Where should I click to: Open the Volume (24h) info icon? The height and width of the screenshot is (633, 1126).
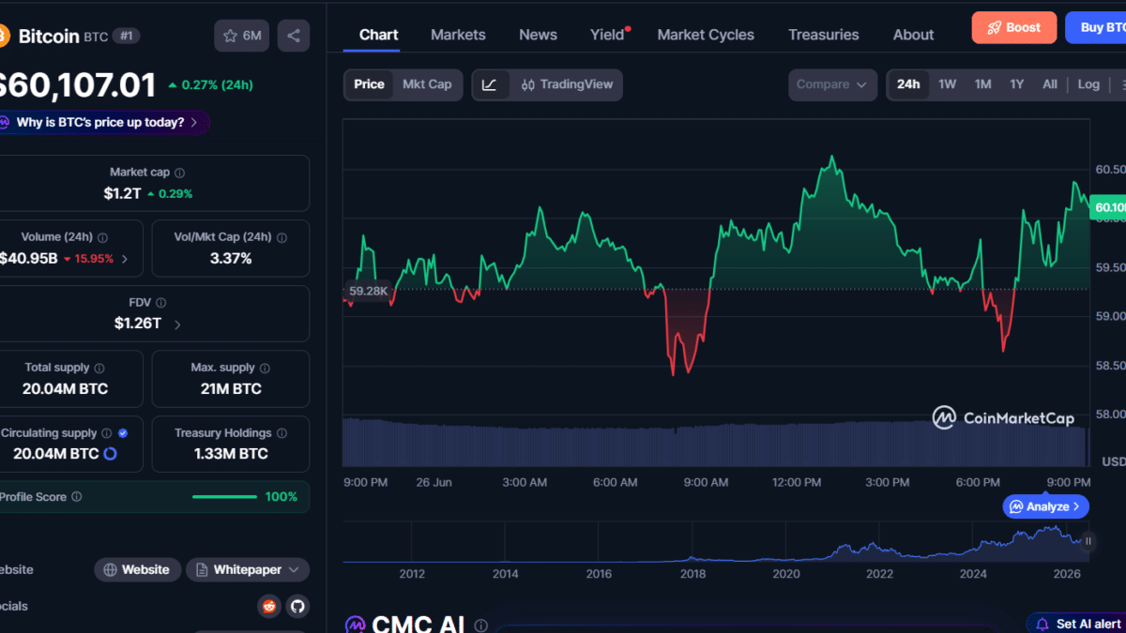tap(102, 238)
